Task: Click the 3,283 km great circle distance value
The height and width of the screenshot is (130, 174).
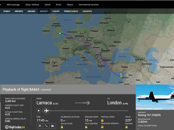Action: point(10,101)
